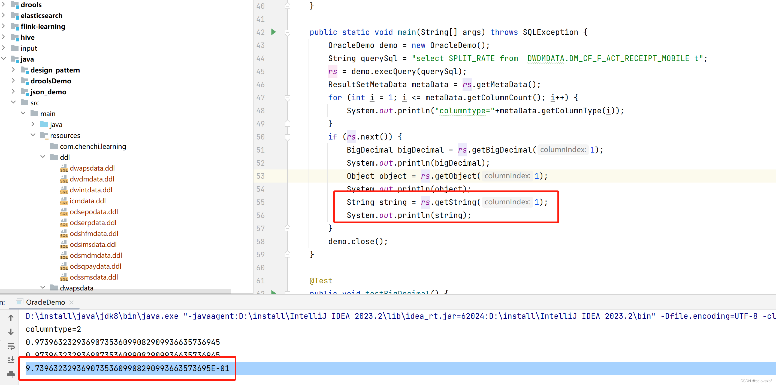Viewport: 776px width, 385px height.
Task: Click the folder icon of com.chenchi.learning
Action: (54, 146)
